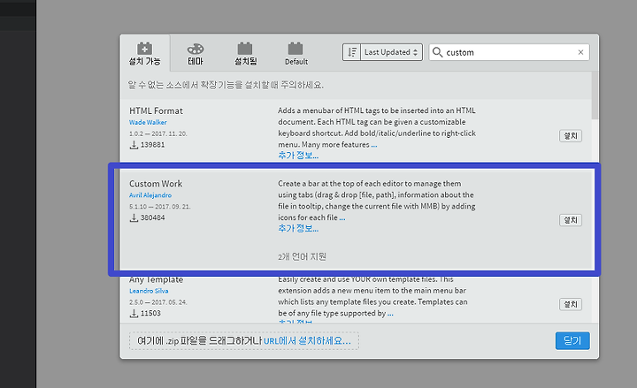Open author link Wade Walker
This screenshot has height=388, width=637.
point(148,122)
